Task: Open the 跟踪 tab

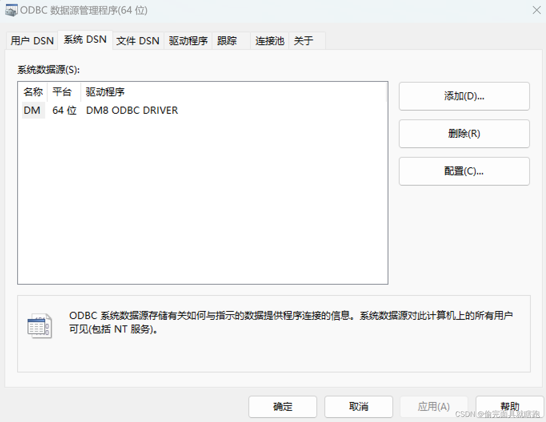Action: click(231, 41)
